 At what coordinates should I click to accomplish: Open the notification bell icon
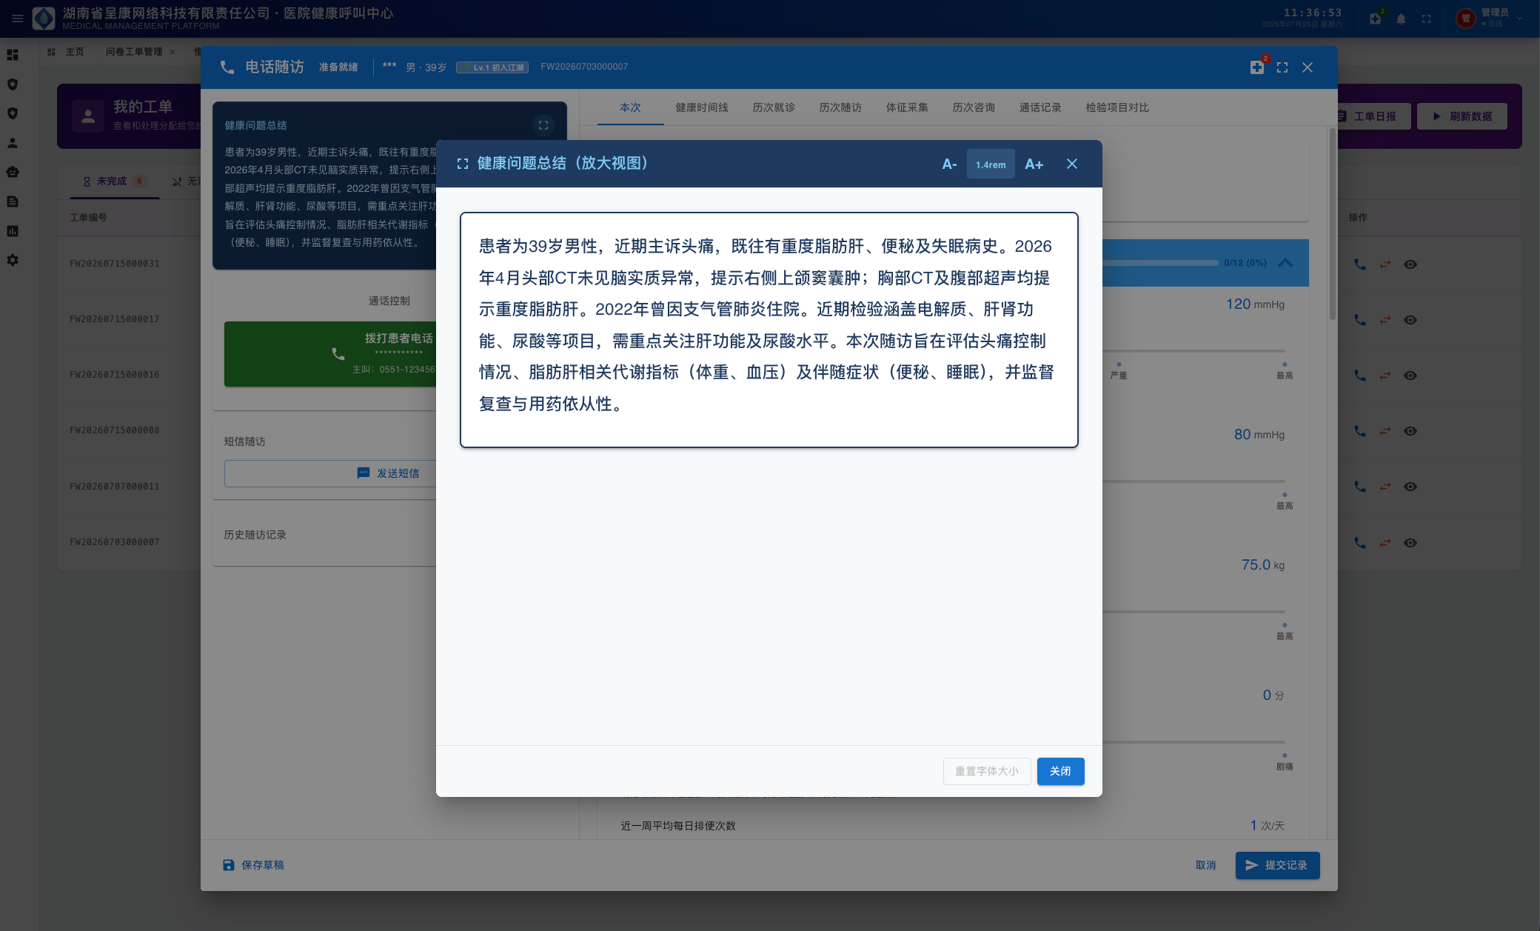click(x=1401, y=19)
